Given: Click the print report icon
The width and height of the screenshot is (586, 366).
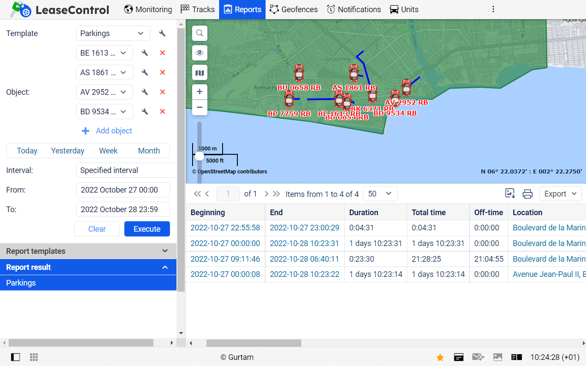Looking at the screenshot, I should point(527,194).
